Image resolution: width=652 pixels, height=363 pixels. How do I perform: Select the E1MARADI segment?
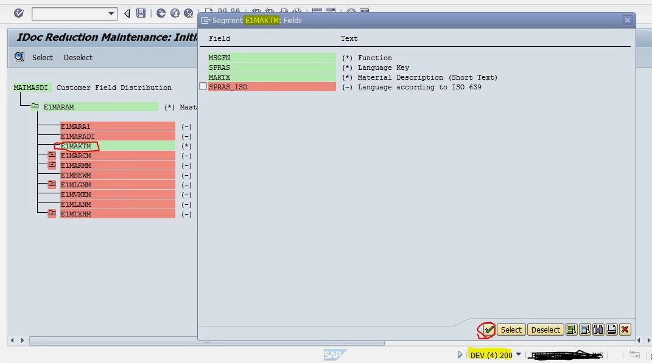[117, 136]
